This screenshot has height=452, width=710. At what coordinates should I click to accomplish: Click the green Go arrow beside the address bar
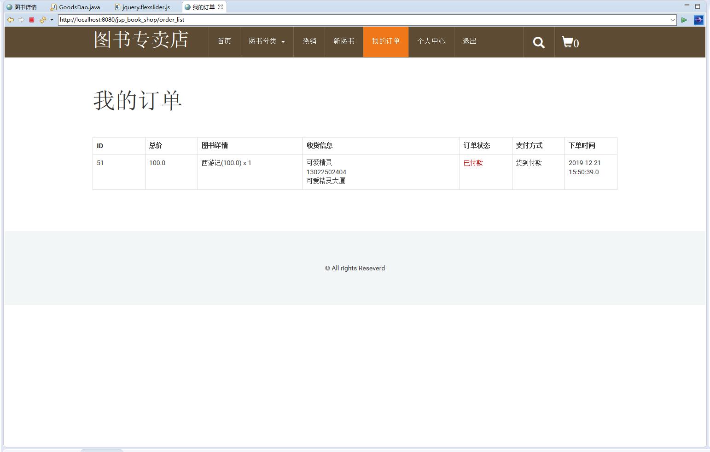click(x=684, y=20)
